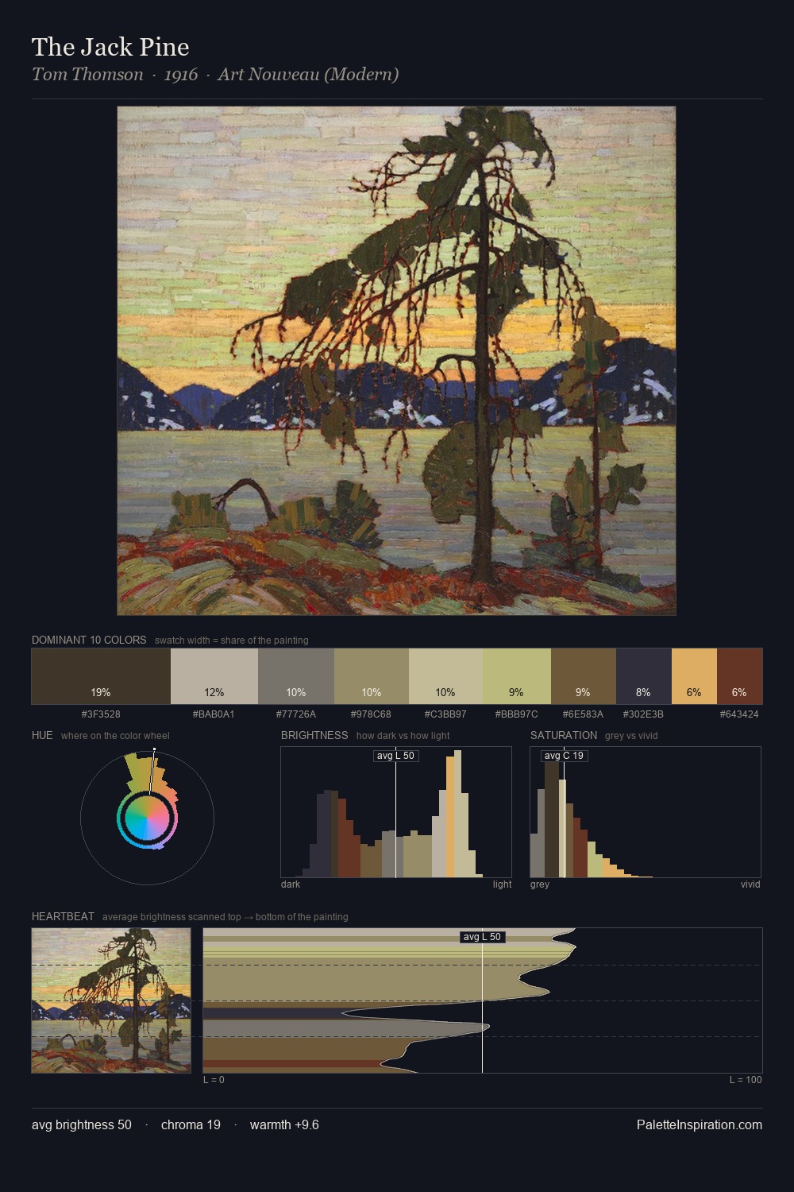Image resolution: width=794 pixels, height=1192 pixels.
Task: Click the hex code text '#77726A'
Action: 296,714
